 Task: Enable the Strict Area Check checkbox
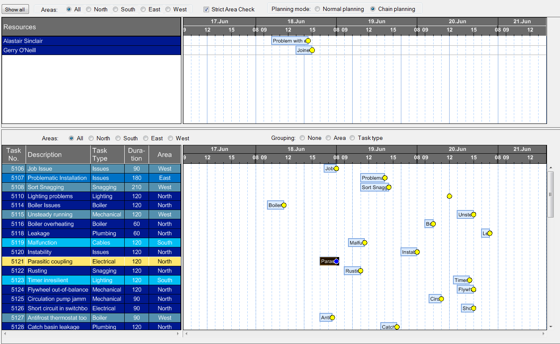click(206, 9)
